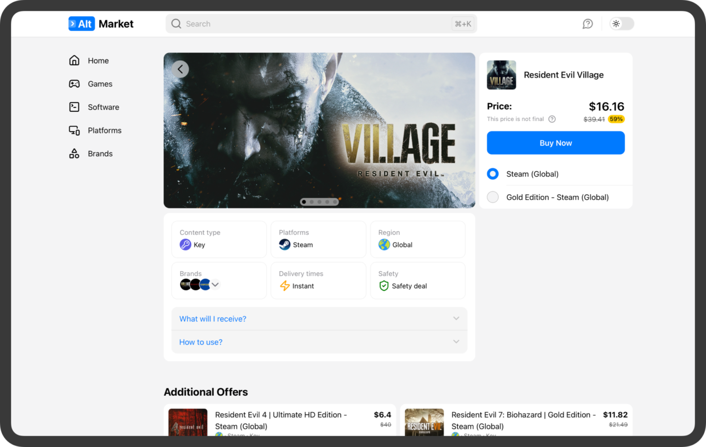This screenshot has height=447, width=706.
Task: Click the price info question mark icon
Action: click(x=552, y=119)
